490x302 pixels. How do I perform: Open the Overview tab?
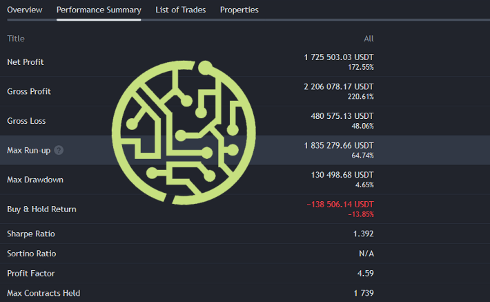(x=25, y=10)
